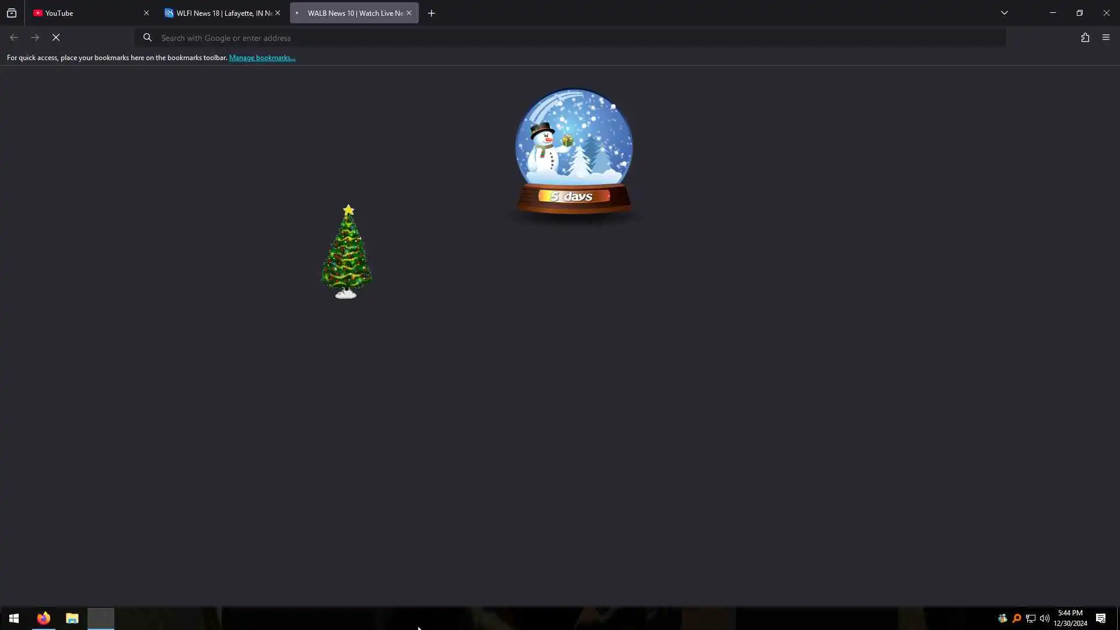The image size is (1120, 630).
Task: Click the search magnifier icon in address bar
Action: [148, 38]
